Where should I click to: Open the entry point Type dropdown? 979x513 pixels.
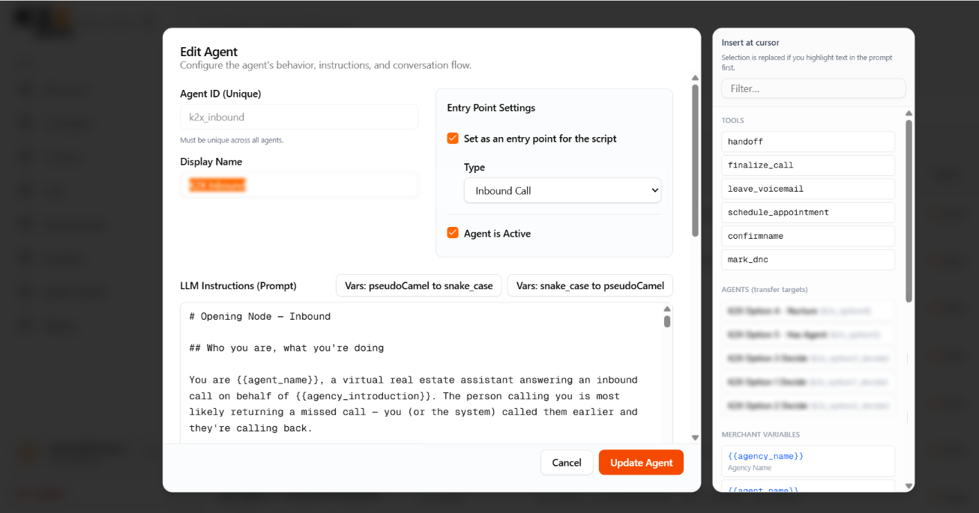(x=562, y=190)
